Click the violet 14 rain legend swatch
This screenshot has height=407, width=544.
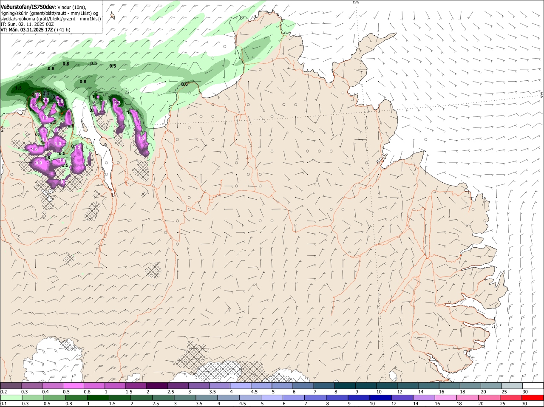click(x=424, y=398)
